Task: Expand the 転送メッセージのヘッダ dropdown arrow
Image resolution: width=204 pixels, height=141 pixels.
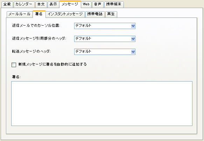Action: point(133,52)
